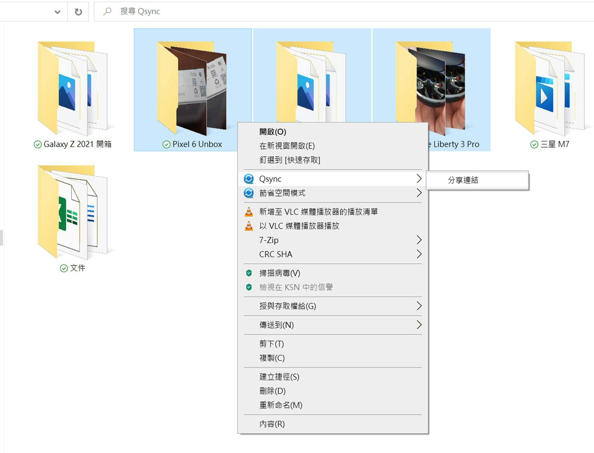
Task: Select Qsync menu entry
Action: pos(333,179)
